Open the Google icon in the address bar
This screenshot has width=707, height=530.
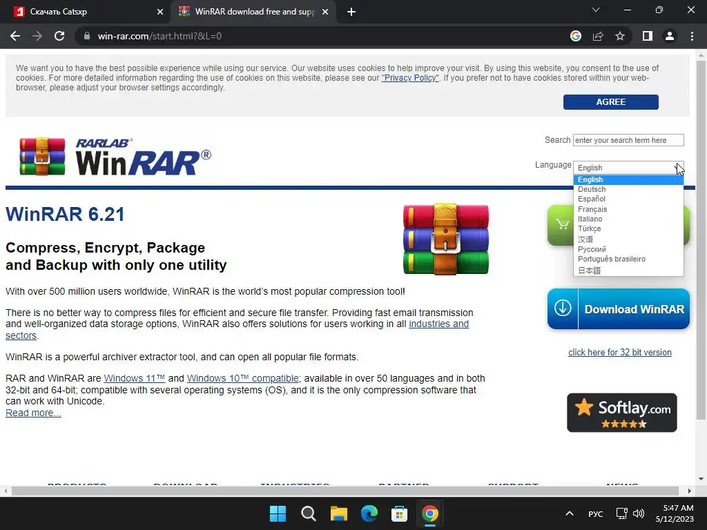pyautogui.click(x=576, y=36)
